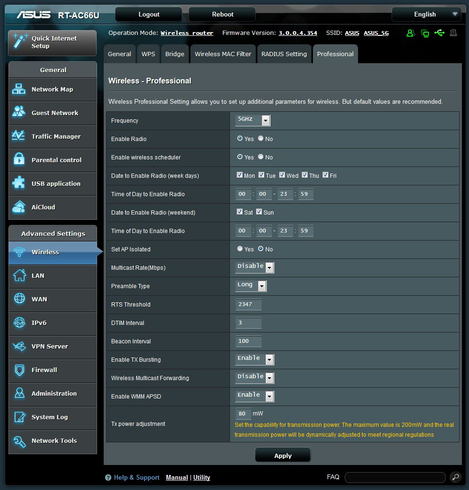Click the client devices status icon
The width and height of the screenshot is (469, 490).
pyautogui.click(x=425, y=33)
